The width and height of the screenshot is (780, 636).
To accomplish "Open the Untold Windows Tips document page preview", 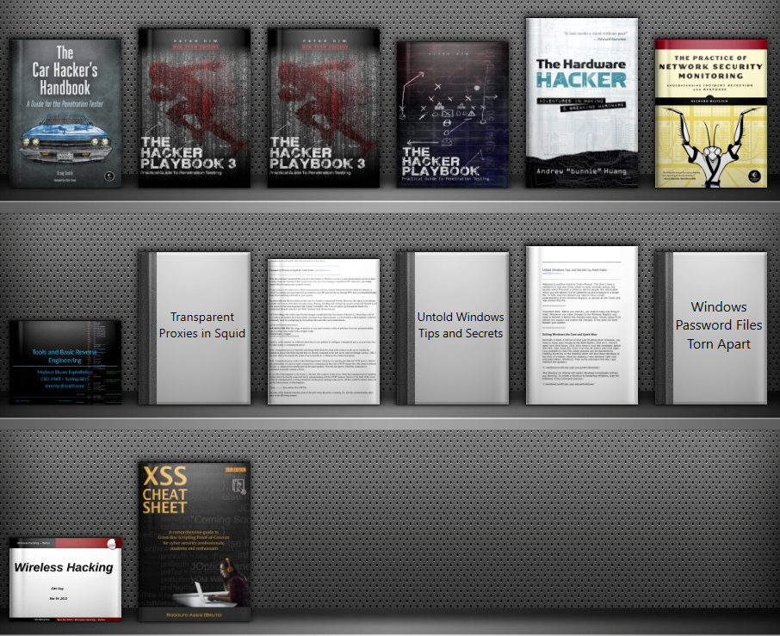I will pyautogui.click(x=581, y=324).
